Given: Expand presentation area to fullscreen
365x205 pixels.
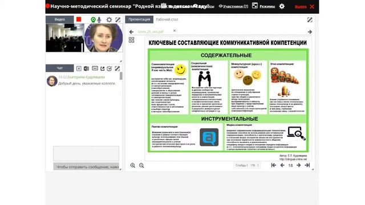Looking at the screenshot, I should pos(310,20).
